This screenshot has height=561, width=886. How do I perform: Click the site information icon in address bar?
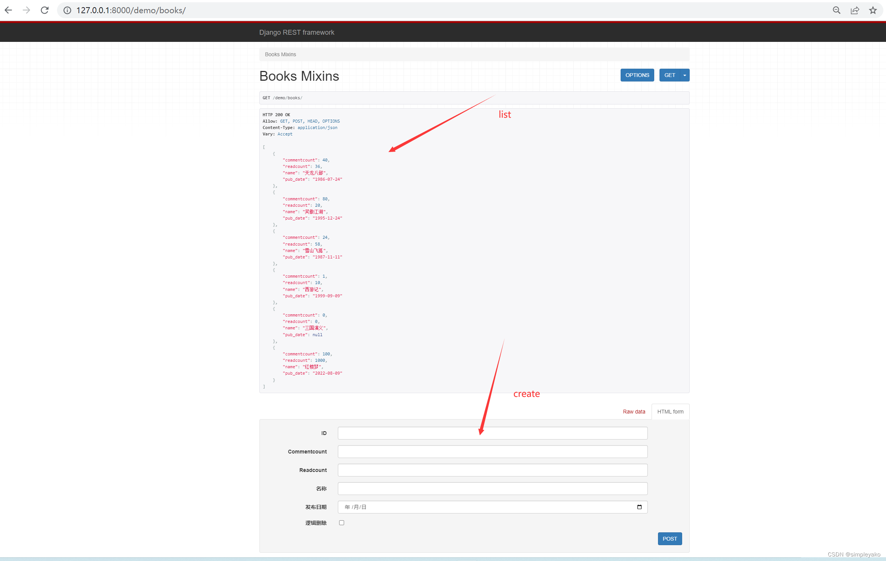point(67,10)
